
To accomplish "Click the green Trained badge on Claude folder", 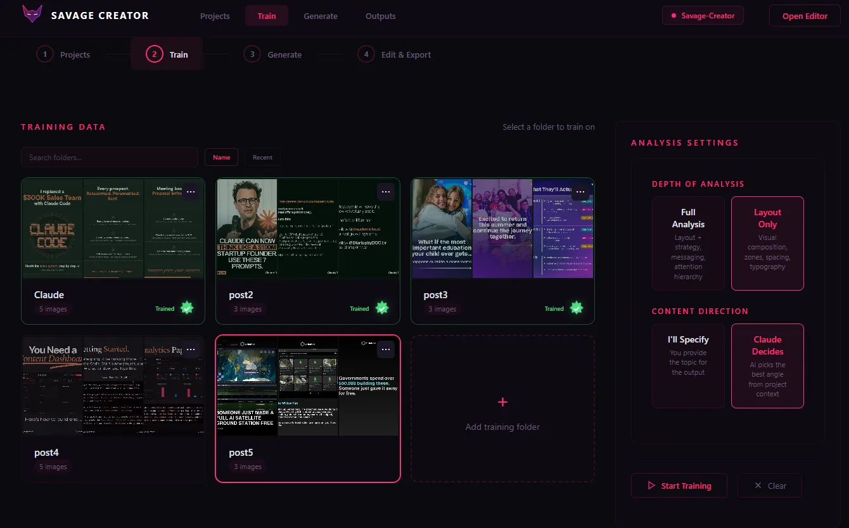I will pos(187,308).
